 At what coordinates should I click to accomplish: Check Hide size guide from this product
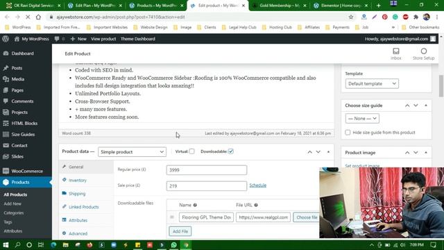(348, 133)
